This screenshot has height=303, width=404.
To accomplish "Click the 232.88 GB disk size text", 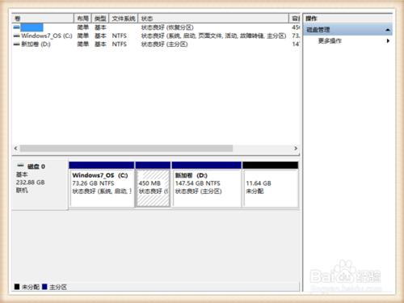I will pyautogui.click(x=31, y=183).
